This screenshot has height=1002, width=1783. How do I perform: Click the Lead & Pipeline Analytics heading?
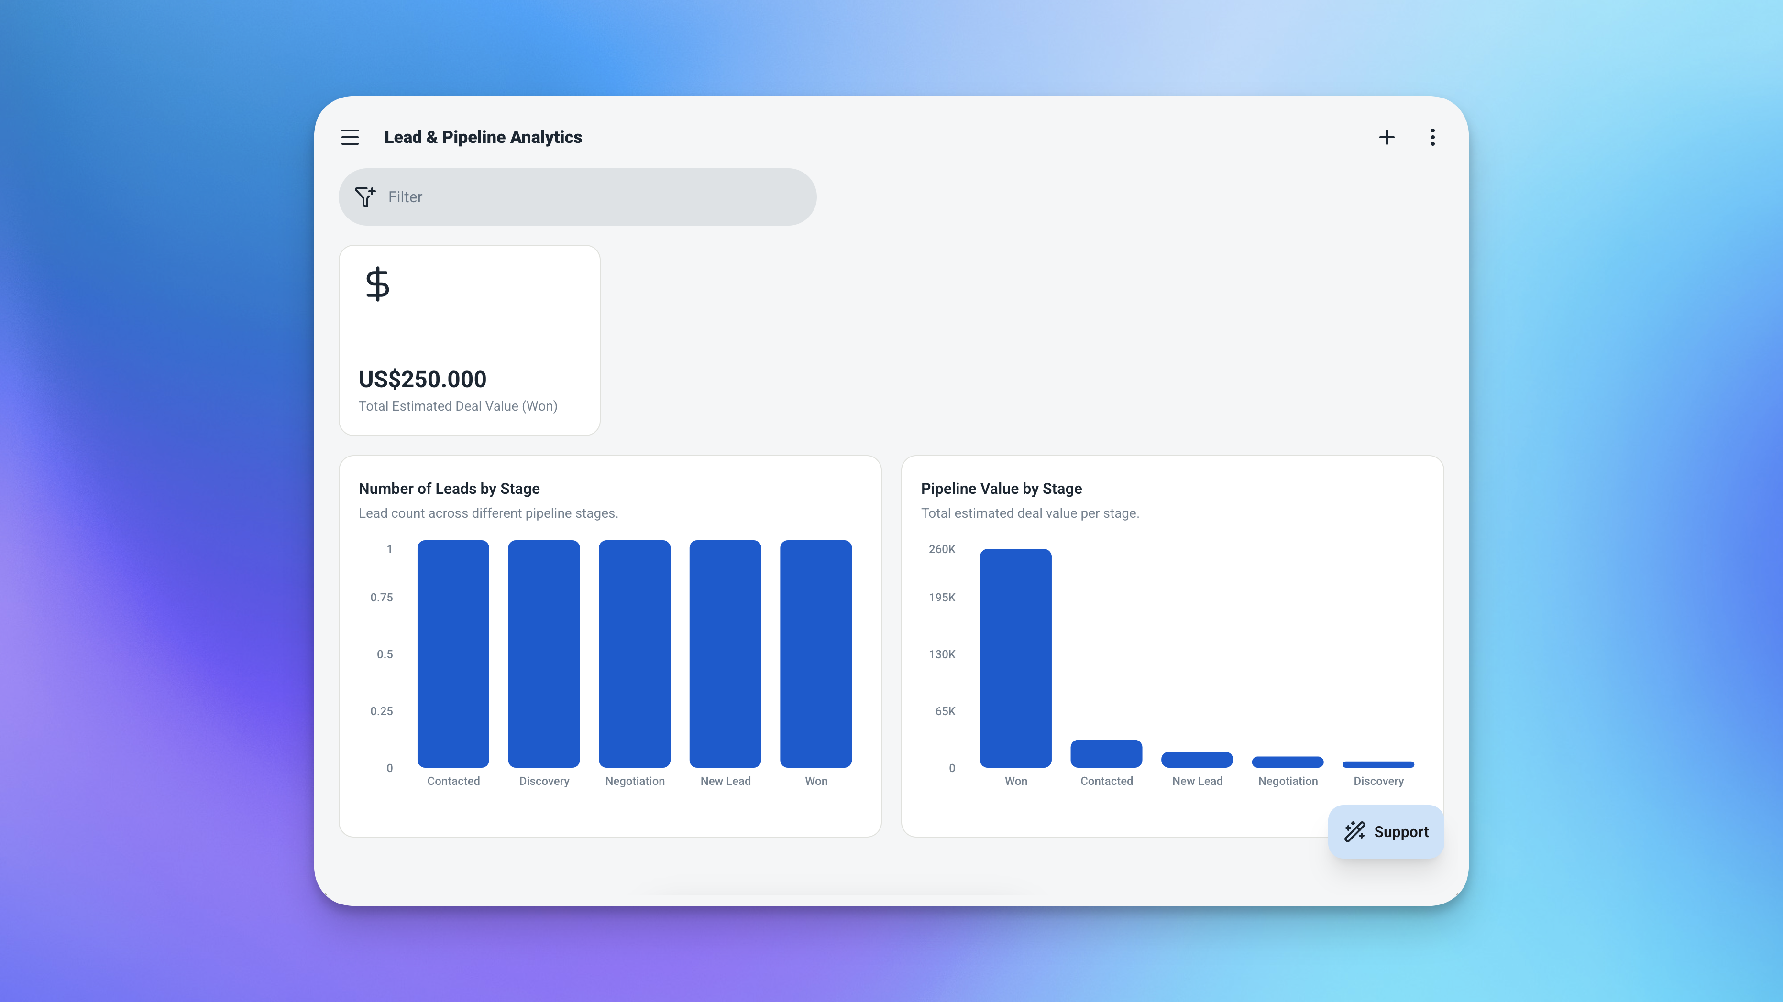click(483, 137)
